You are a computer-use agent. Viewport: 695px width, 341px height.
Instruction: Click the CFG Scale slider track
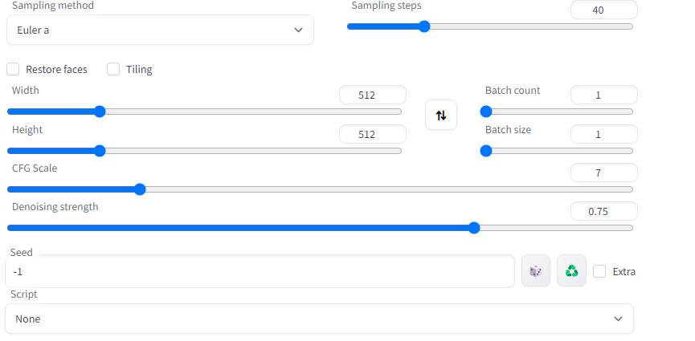coord(320,189)
